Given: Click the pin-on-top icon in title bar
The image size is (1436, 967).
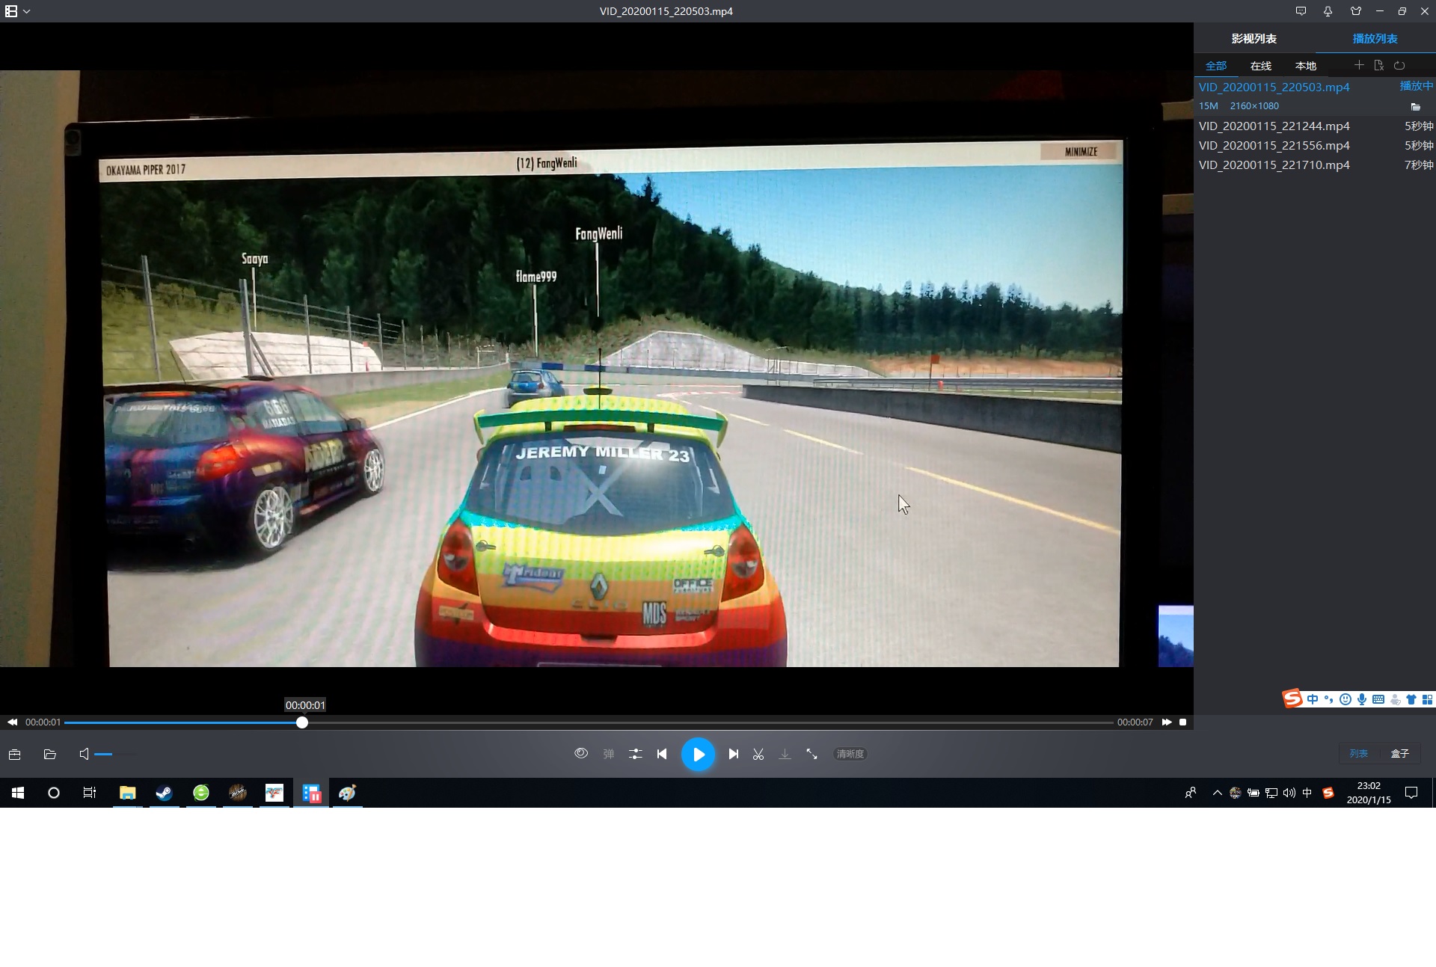Looking at the screenshot, I should click(x=1328, y=11).
